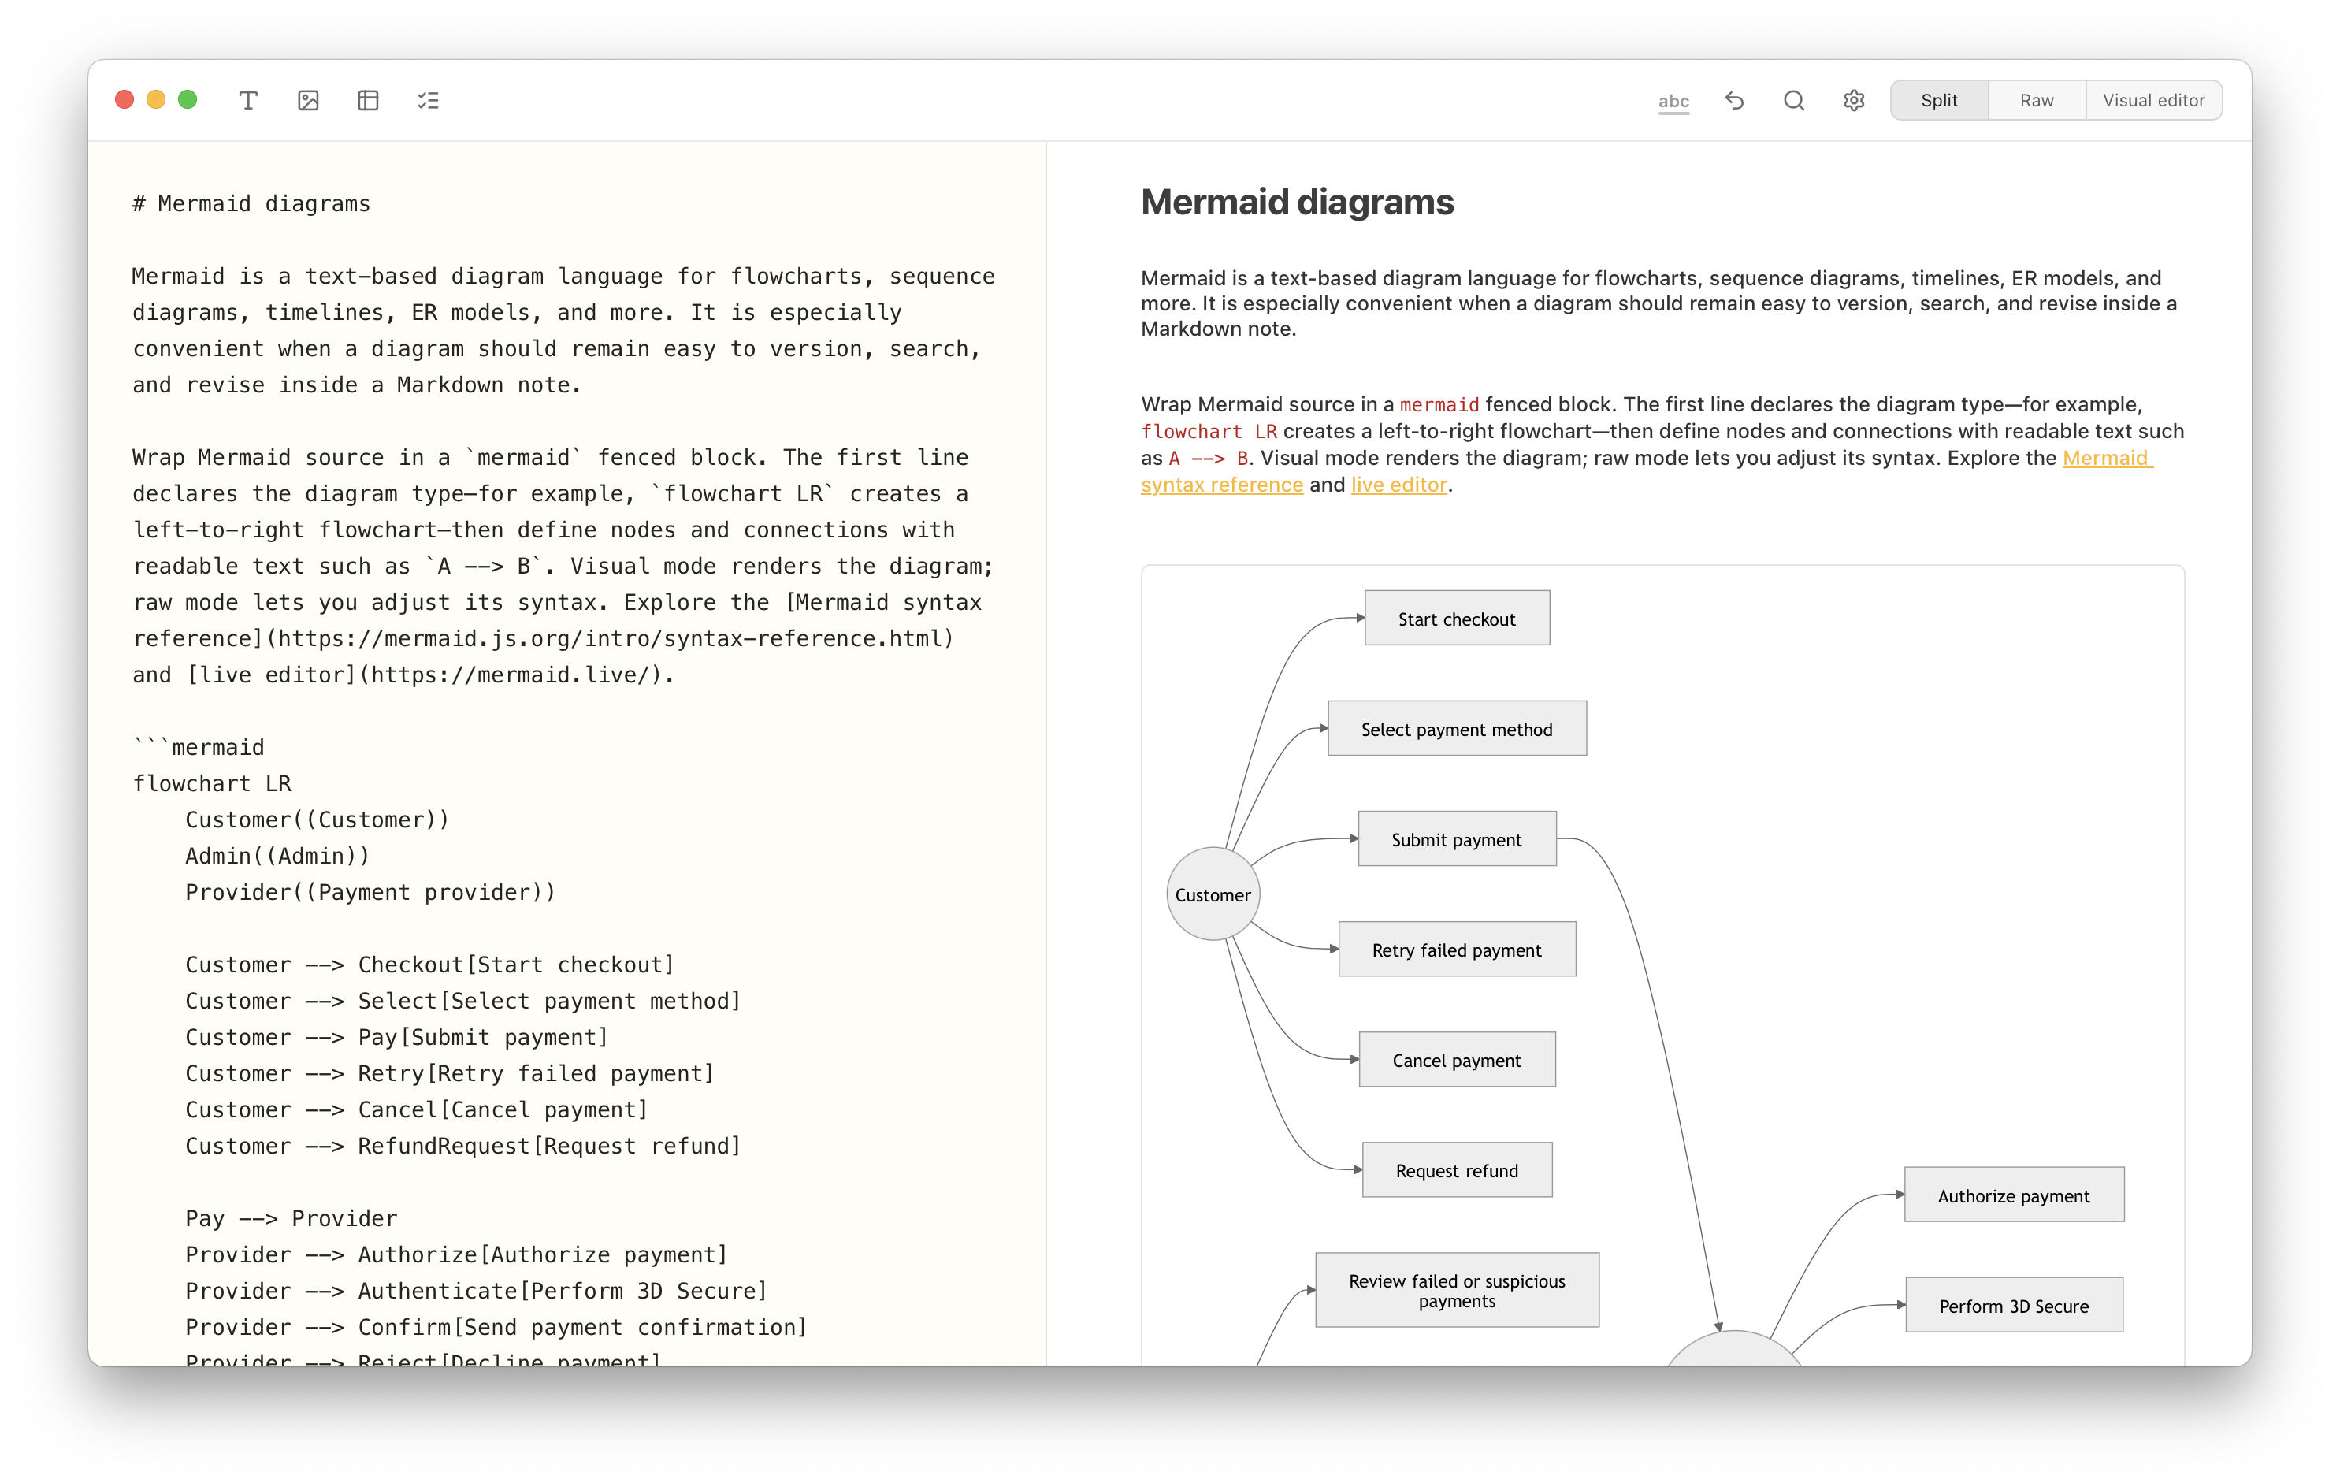Click the 'Provider((Payment provider))' source line
Image resolution: width=2340 pixels, height=1483 pixels.
coord(370,891)
